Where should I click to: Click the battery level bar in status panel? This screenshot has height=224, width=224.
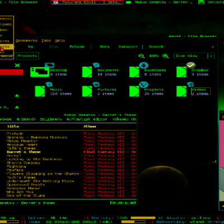[143, 218]
